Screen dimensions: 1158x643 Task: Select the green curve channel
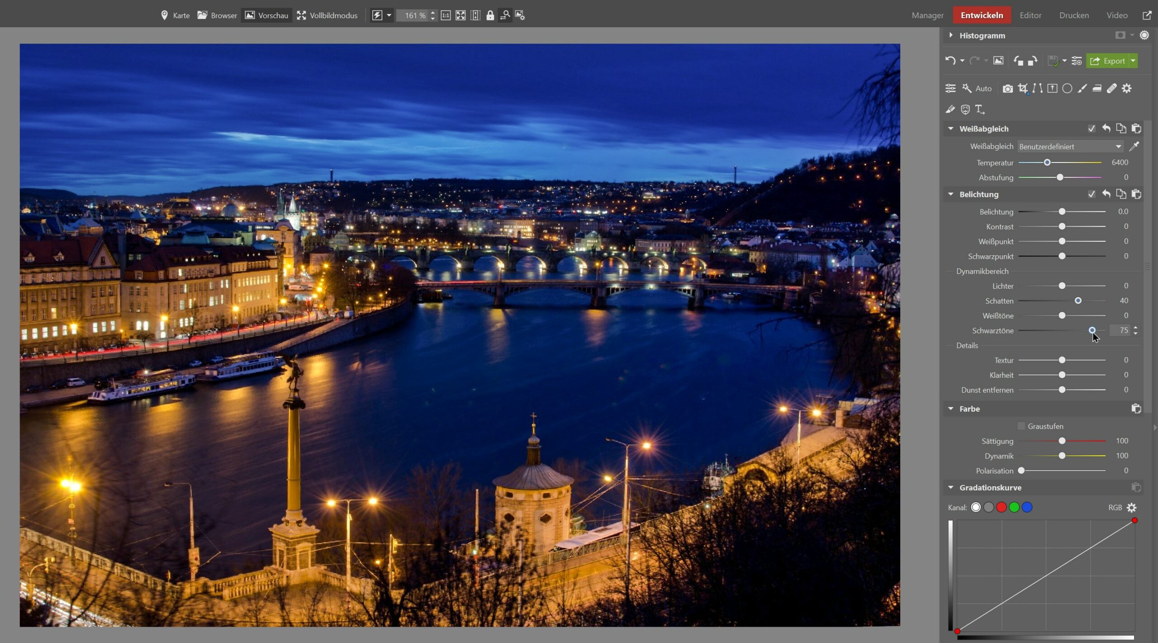coord(1014,507)
